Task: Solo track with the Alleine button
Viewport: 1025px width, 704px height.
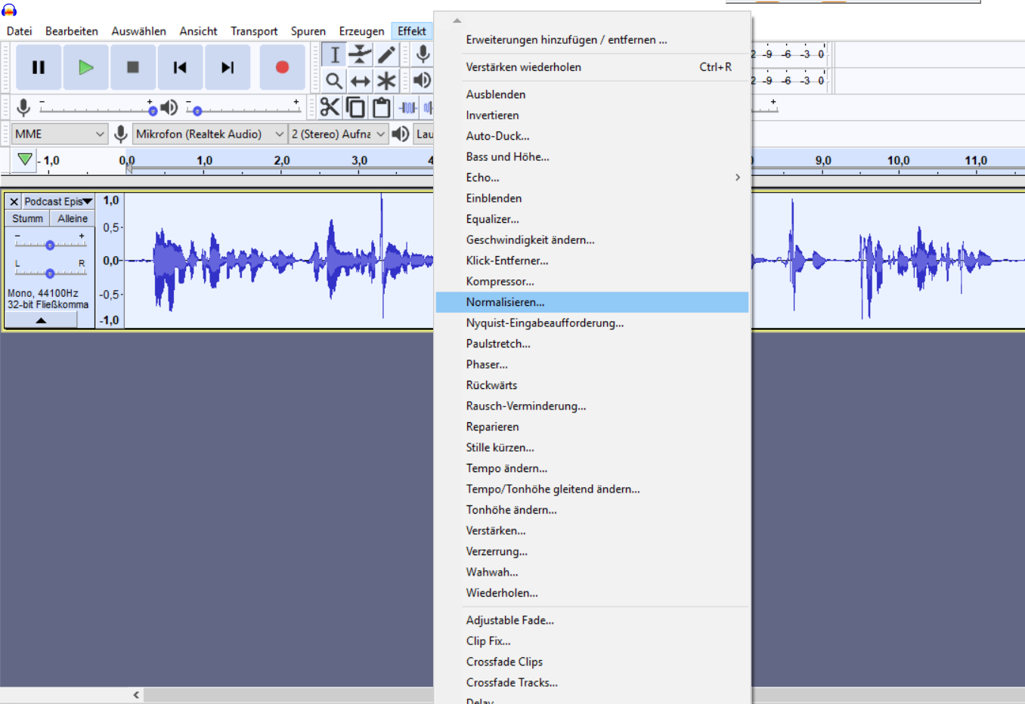Action: point(73,218)
